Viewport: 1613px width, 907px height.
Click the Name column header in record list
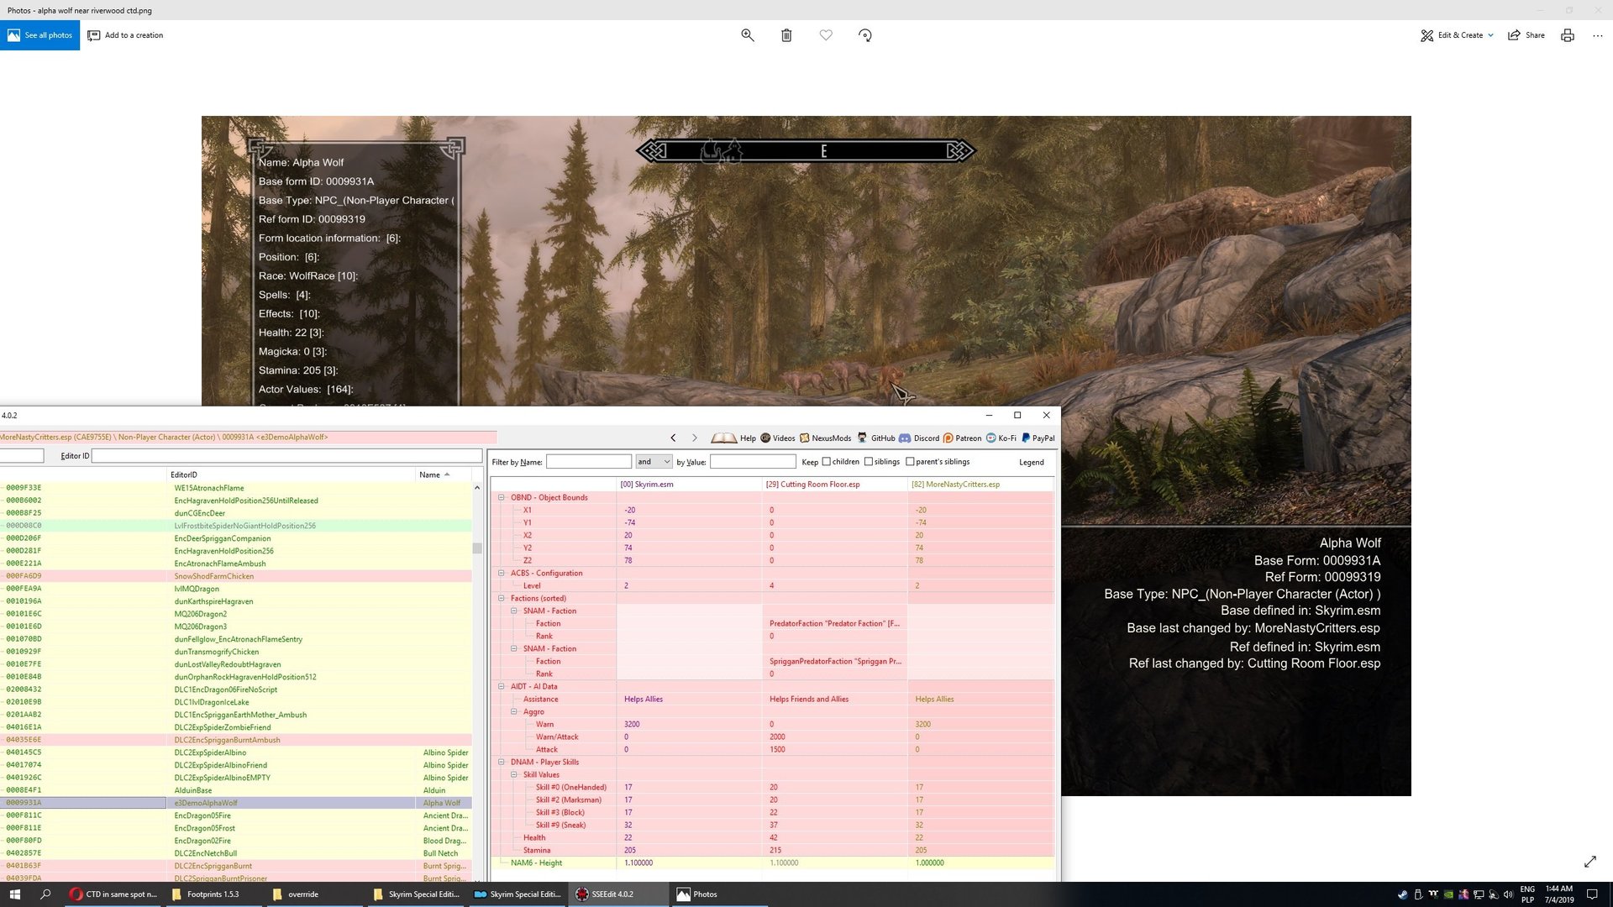tap(443, 474)
